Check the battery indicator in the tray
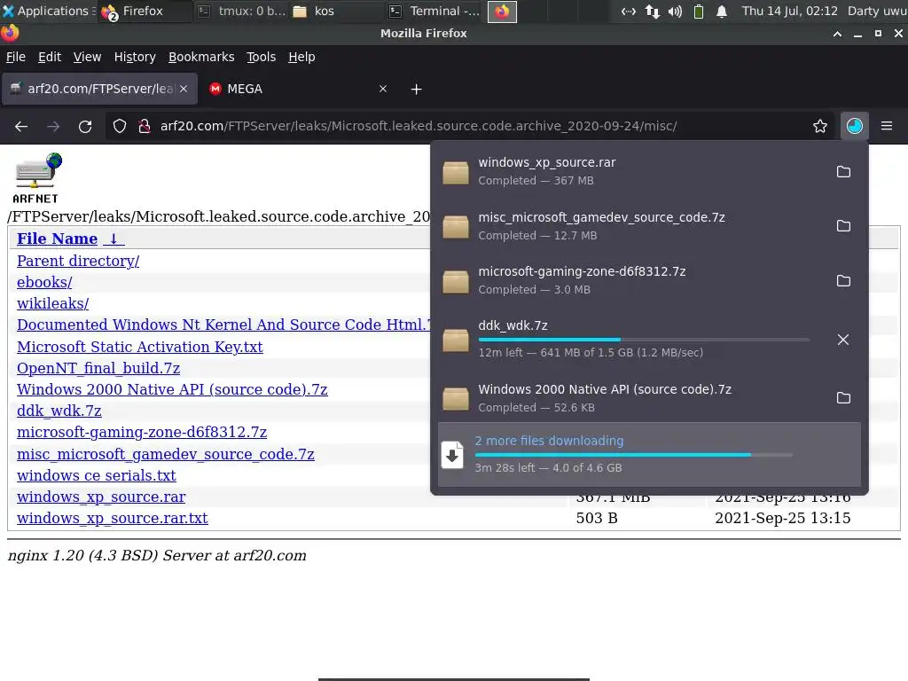 click(699, 11)
